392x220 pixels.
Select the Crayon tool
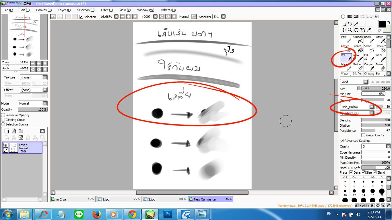tap(369, 67)
